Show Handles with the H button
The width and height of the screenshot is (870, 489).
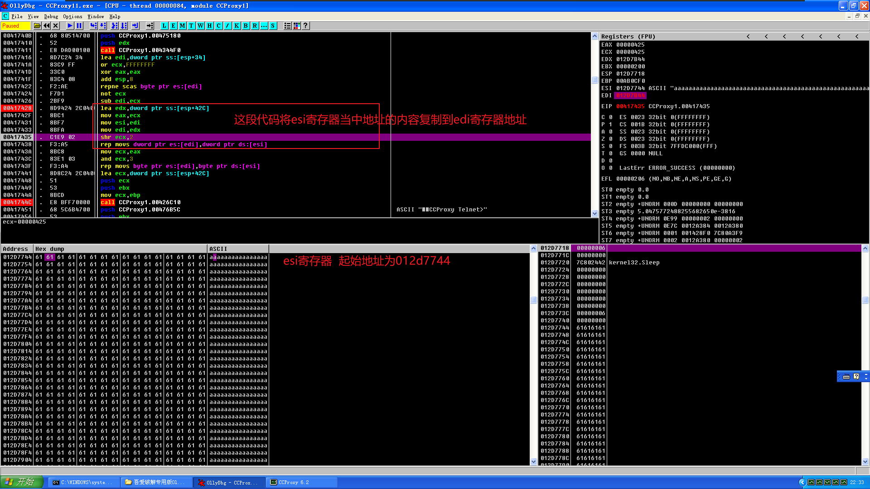pos(209,26)
